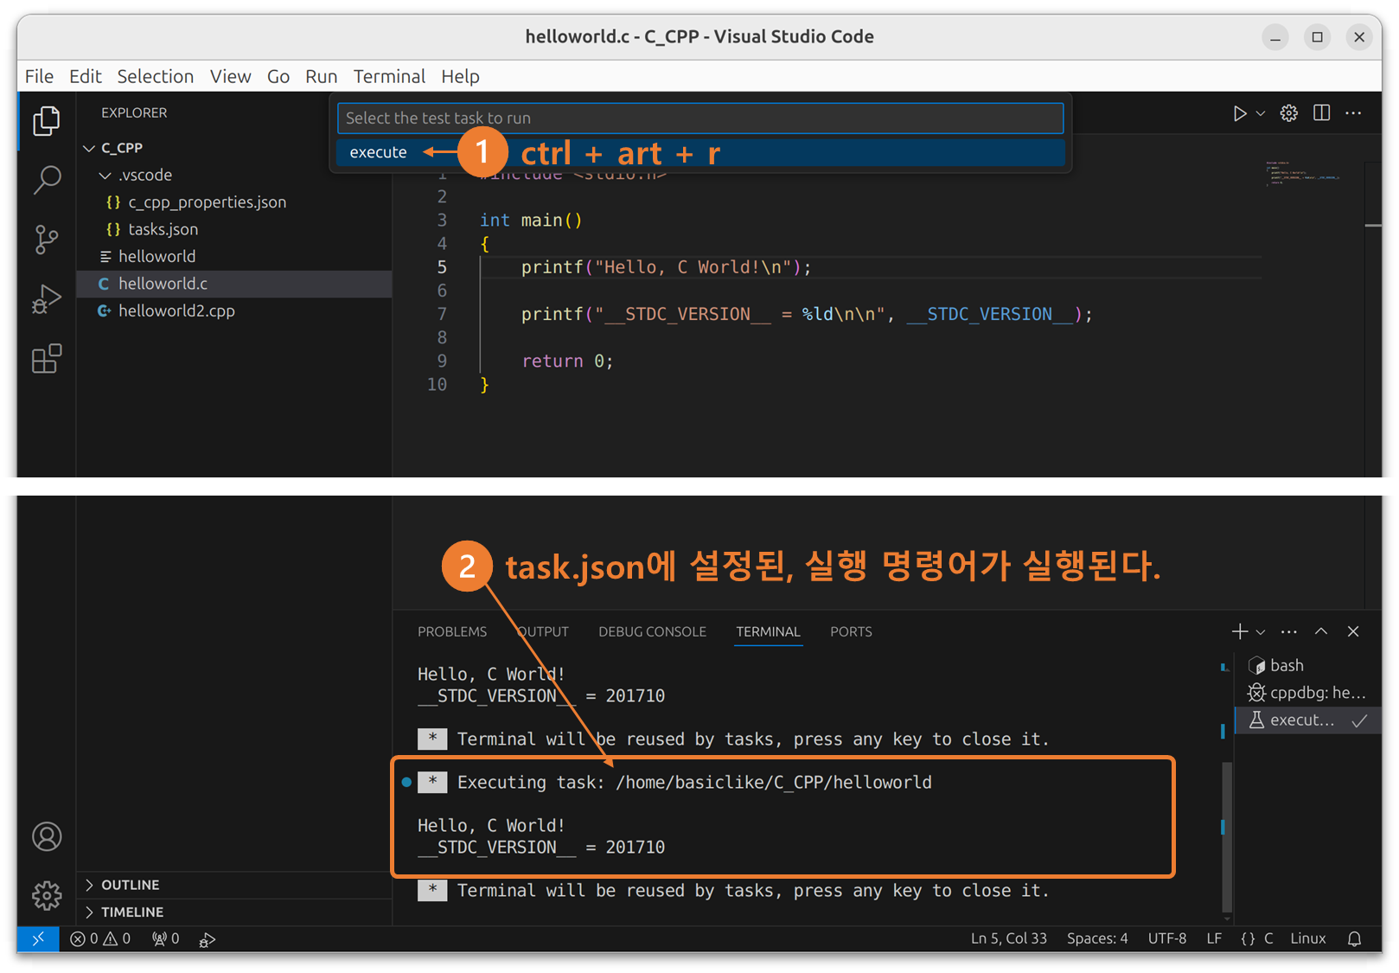Click the LF end-of-line indicator
This screenshot has height=973, width=1399.
coord(1214,939)
